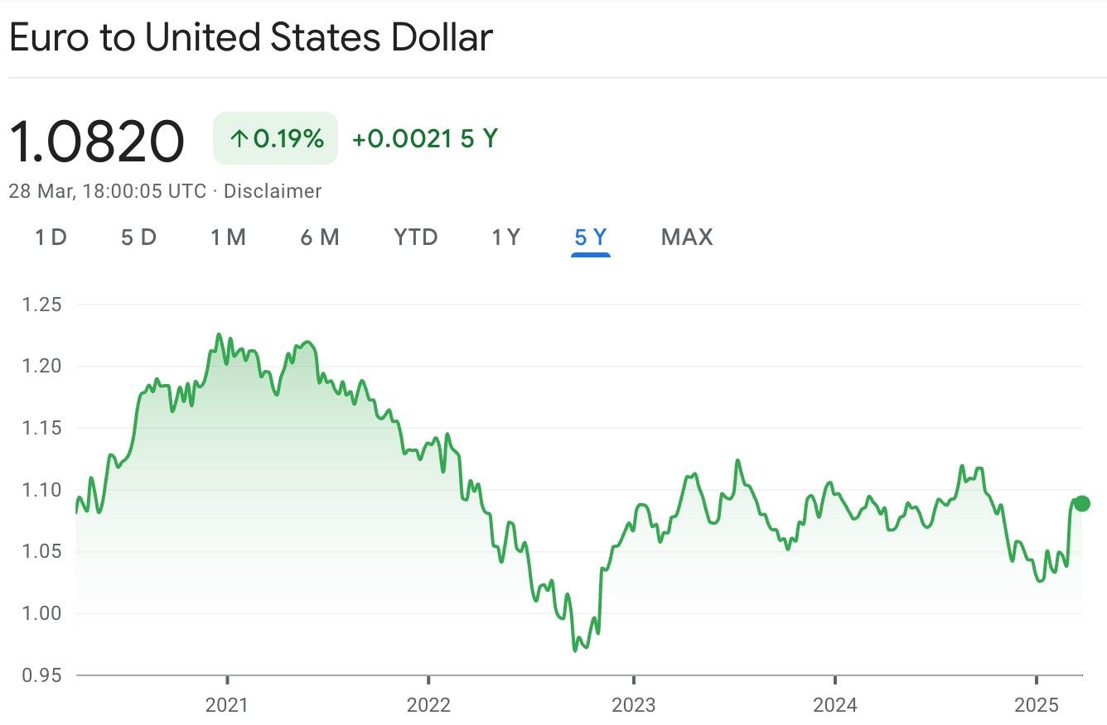The image size is (1107, 725).
Task: Open the Disclaimer link
Action: click(273, 191)
